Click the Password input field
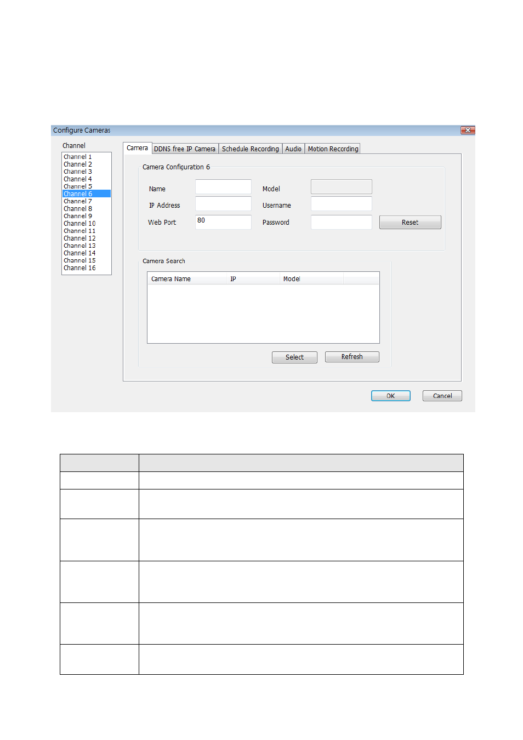The height and width of the screenshot is (740, 523). (x=341, y=222)
